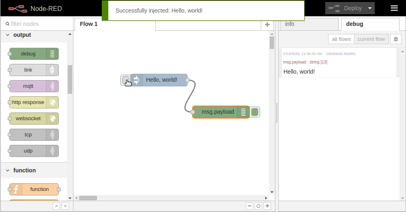406x212 pixels.
Task: Click the palette vertical scrollbar thumb
Action: point(70,80)
